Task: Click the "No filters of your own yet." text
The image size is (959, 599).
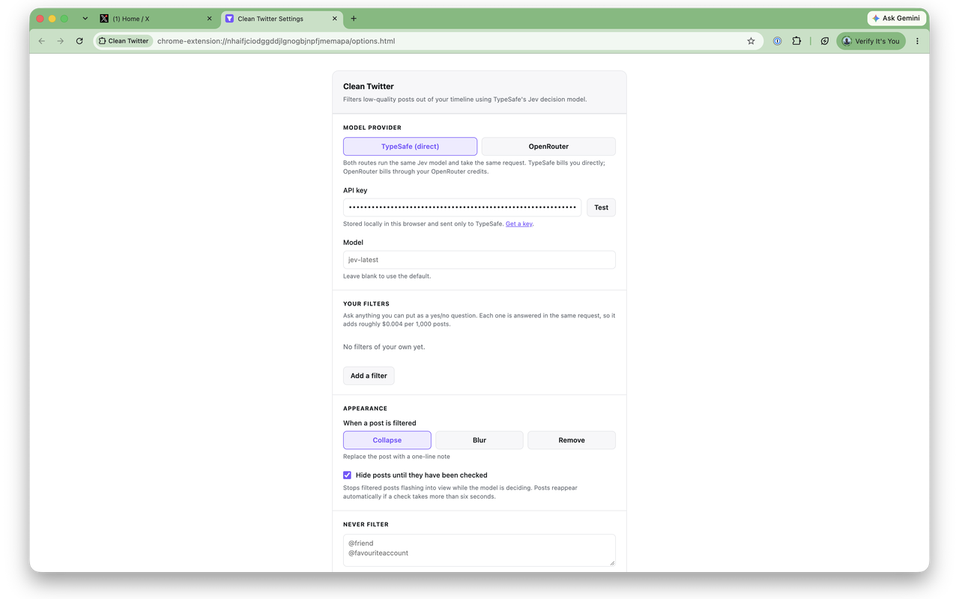Action: pos(384,347)
